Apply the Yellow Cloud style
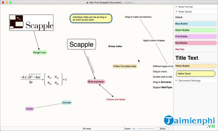The image size is (218, 131). [196, 74]
